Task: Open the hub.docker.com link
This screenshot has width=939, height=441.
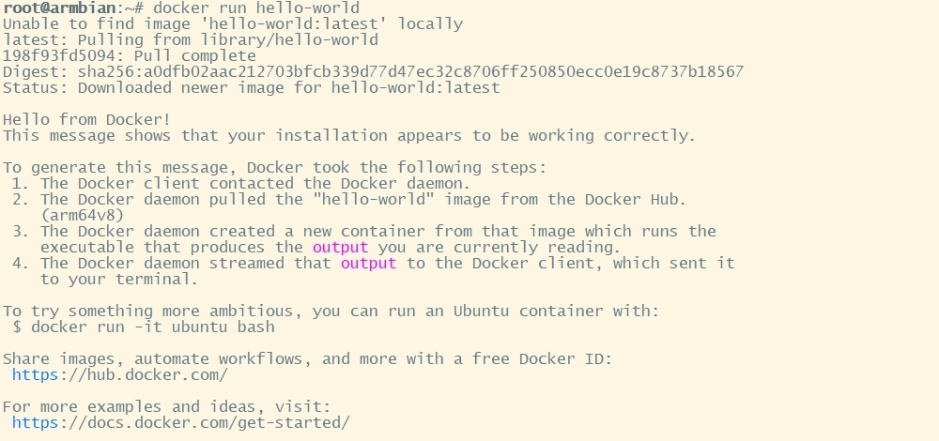Action: tap(119, 374)
